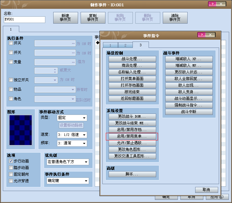The height and width of the screenshot is (203, 232).
Task: Select tab 3 in 事件指令
Action: (141, 45)
